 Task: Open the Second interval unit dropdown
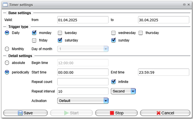click(x=123, y=91)
